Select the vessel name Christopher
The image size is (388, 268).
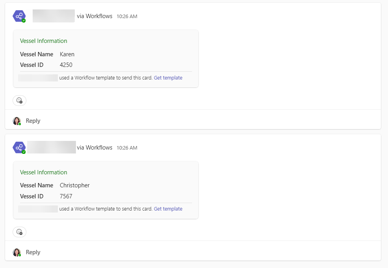point(75,185)
